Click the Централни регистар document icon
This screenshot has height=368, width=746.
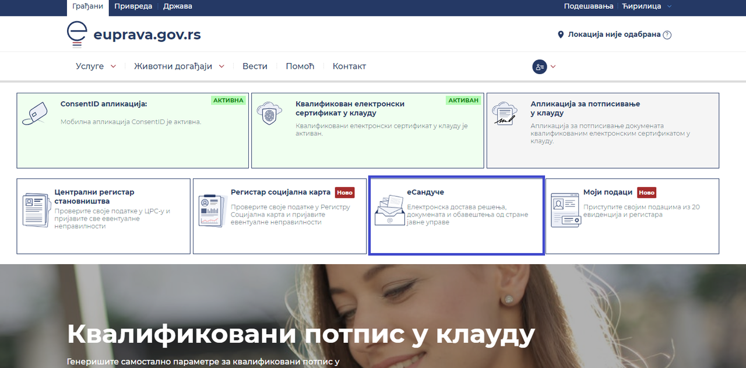click(x=36, y=209)
